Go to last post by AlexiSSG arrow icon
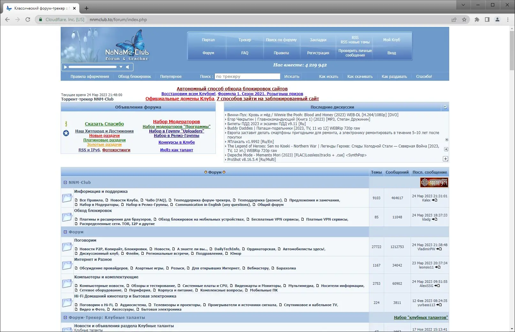This screenshot has height=332, width=515. (437, 286)
